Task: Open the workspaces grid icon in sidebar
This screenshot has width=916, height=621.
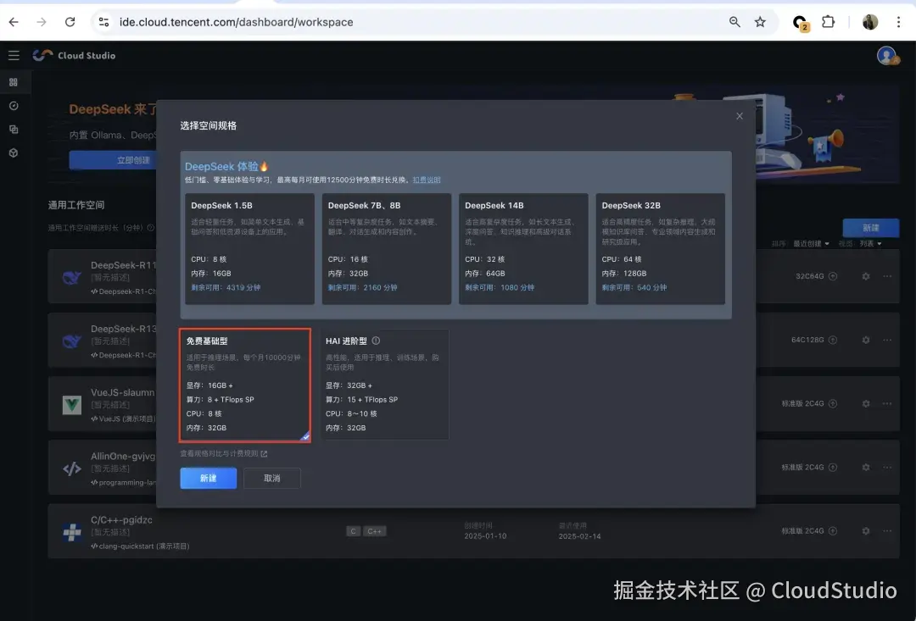Action: [14, 81]
